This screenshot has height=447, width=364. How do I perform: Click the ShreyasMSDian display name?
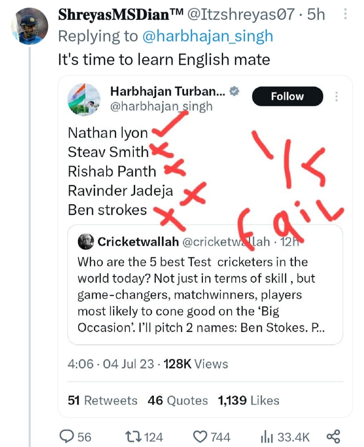pos(121,15)
